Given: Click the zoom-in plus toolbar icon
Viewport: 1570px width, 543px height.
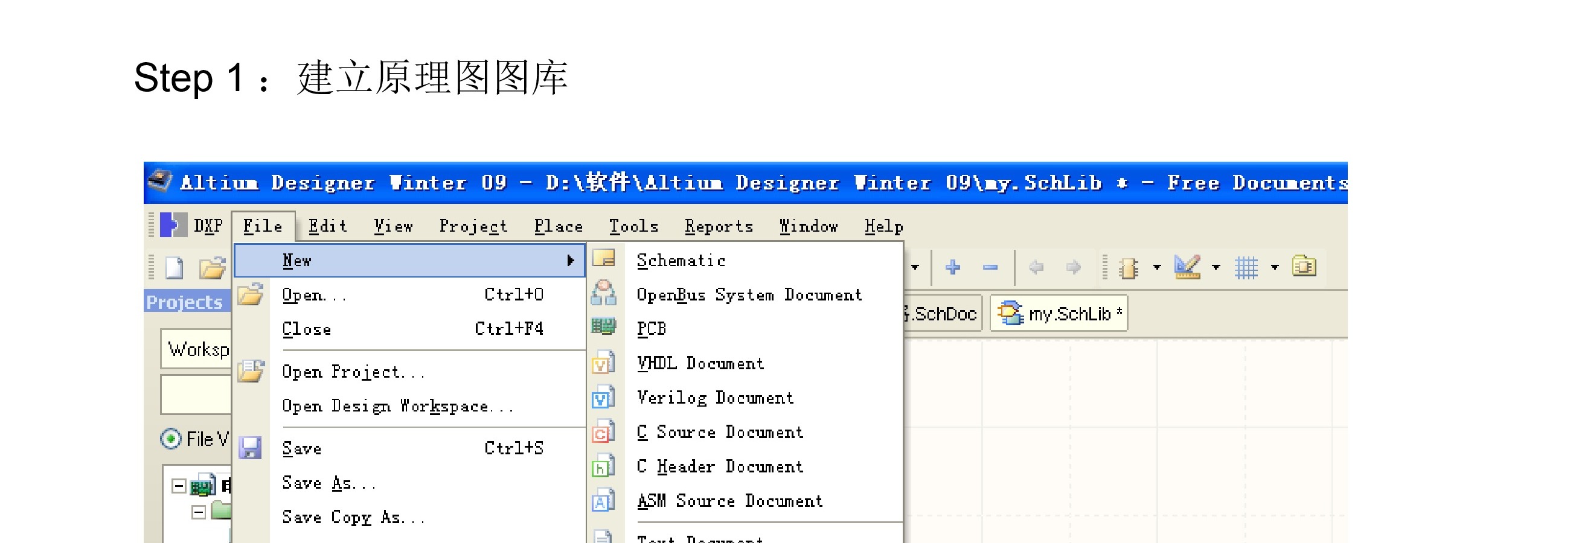Looking at the screenshot, I should [x=953, y=267].
